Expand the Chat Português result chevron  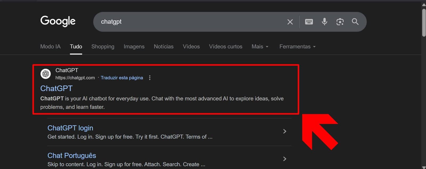point(285,159)
